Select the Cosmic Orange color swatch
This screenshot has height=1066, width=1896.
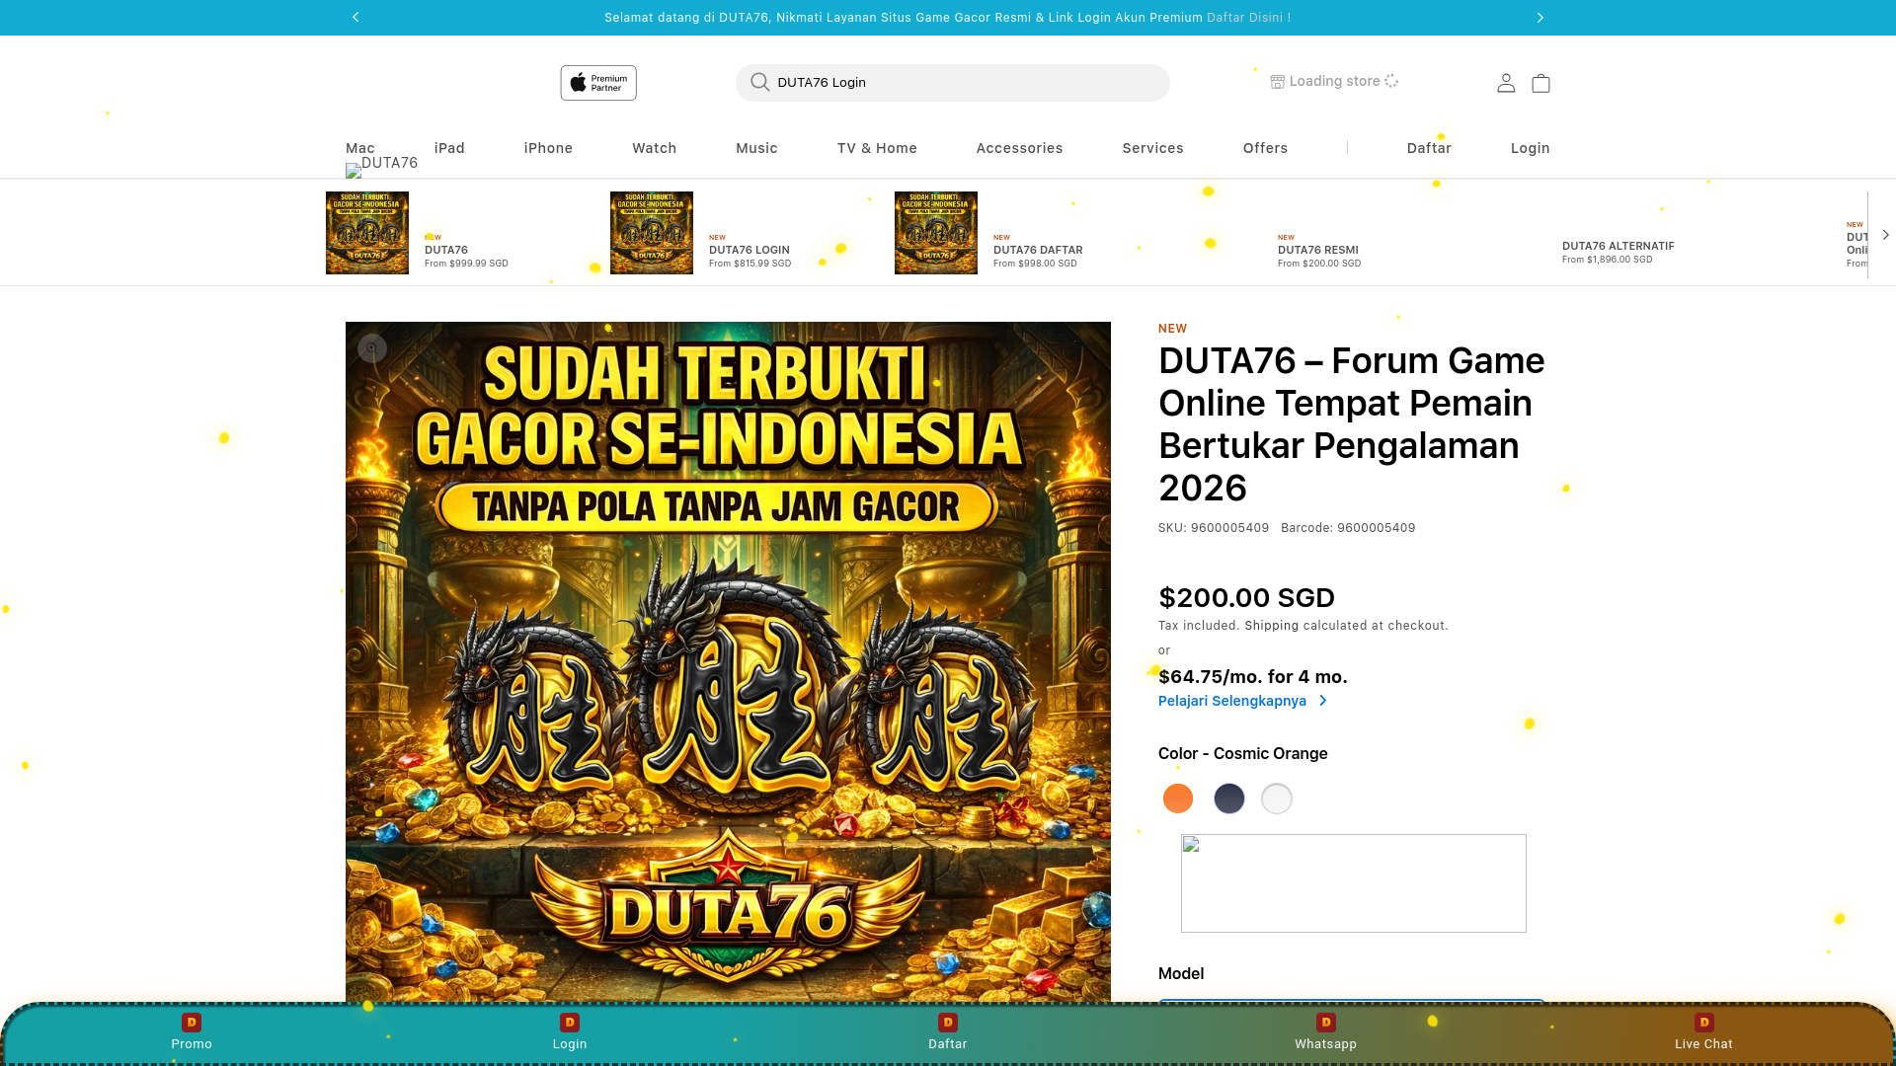[x=1178, y=799]
